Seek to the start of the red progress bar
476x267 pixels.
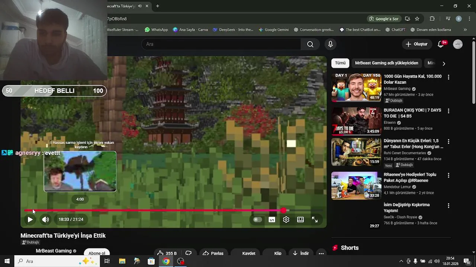[25, 211]
